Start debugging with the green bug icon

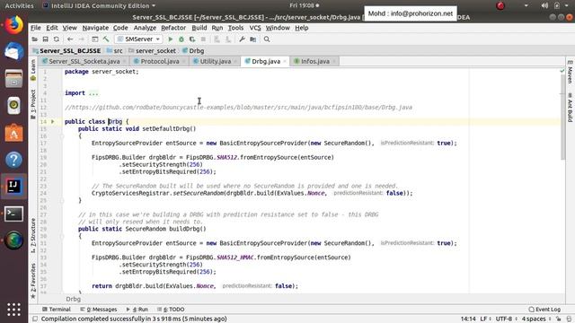click(x=181, y=39)
